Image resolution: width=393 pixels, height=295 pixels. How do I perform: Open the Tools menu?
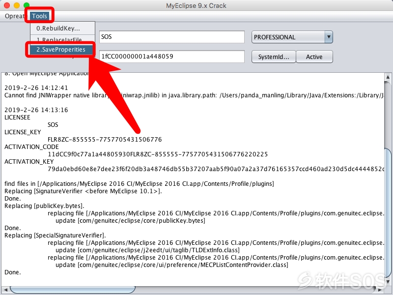39,16
